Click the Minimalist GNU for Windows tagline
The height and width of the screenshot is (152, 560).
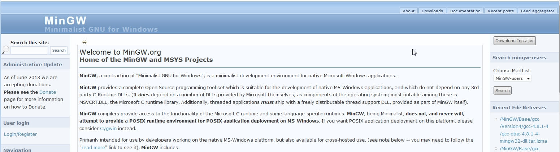point(101,29)
